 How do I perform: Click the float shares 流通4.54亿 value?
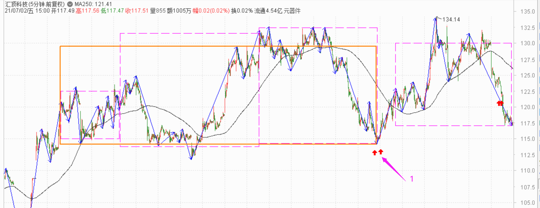tap(268, 11)
